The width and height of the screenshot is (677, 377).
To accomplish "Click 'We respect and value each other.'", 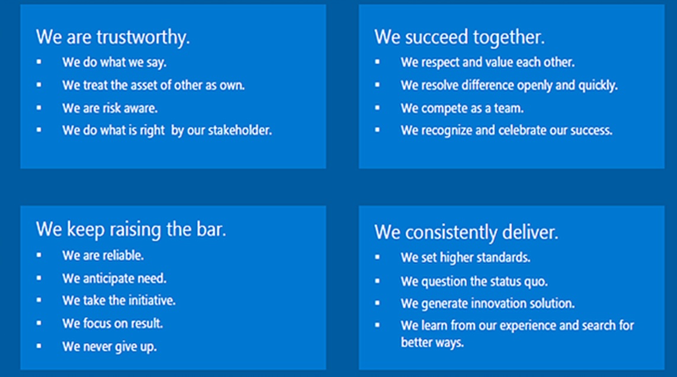I will click(x=487, y=63).
